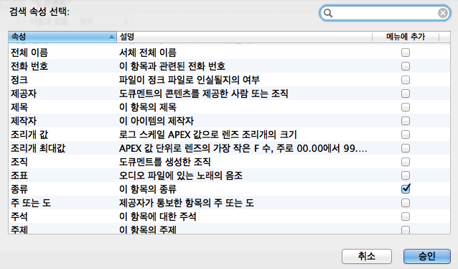Sort by the 속성 column header
This screenshot has height=269, width=458.
tap(62, 37)
